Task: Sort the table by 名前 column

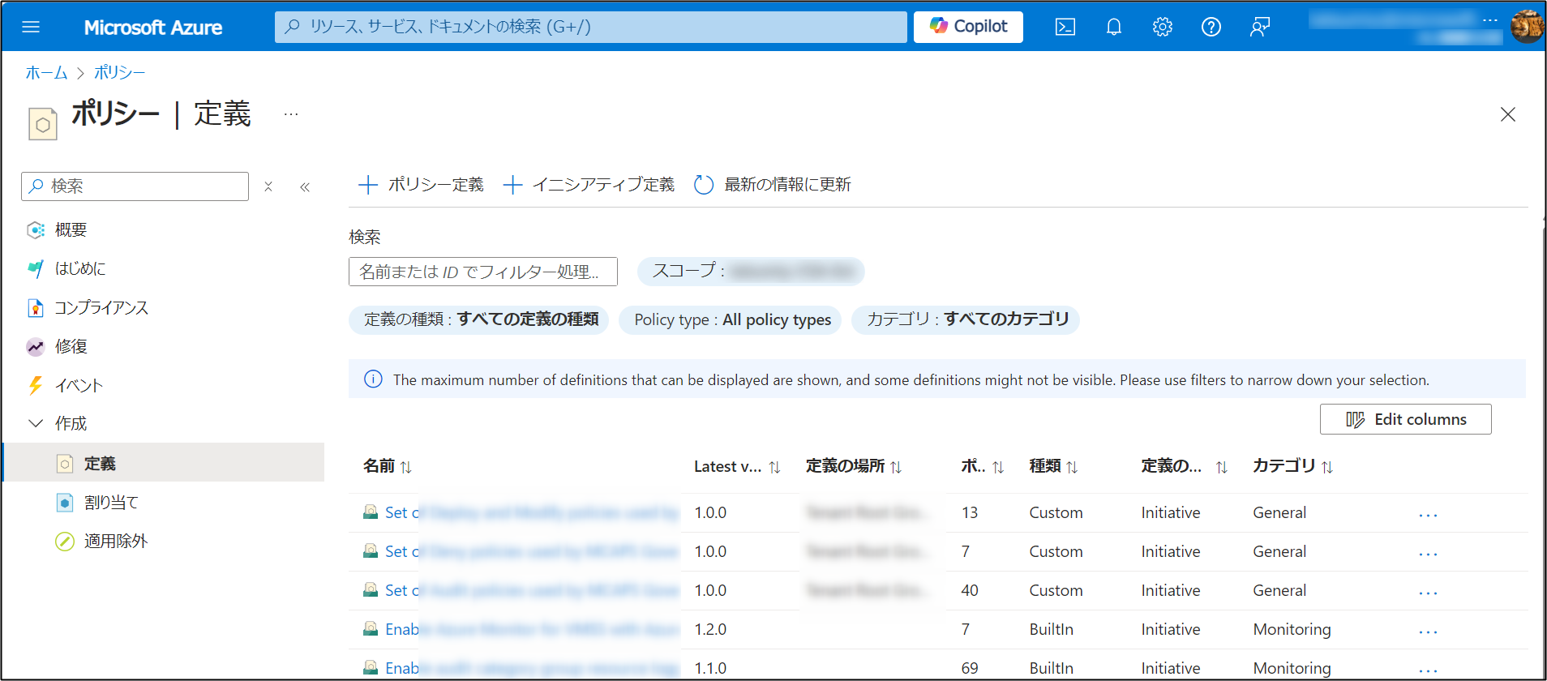Action: [388, 466]
